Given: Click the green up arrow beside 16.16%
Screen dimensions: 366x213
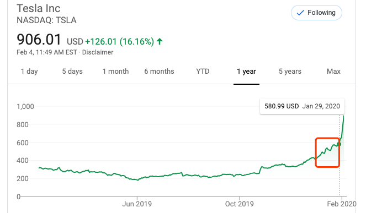Looking at the screenshot, I should [x=160, y=41].
